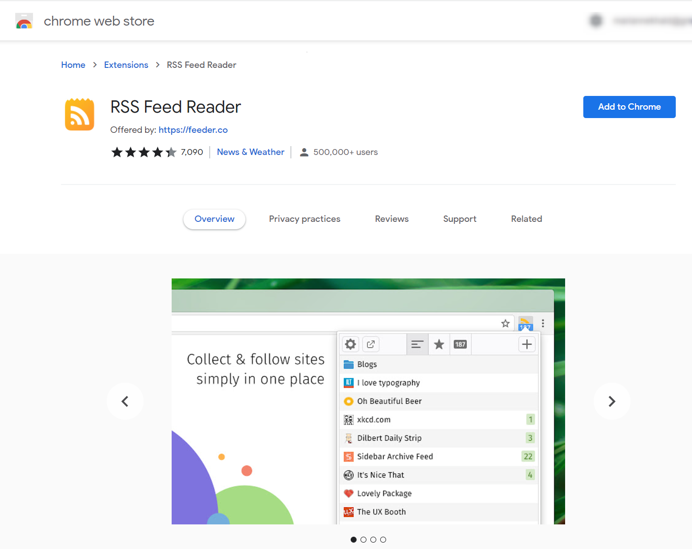Click the 187 unread count badge
Screen dimensions: 692x549
(460, 344)
